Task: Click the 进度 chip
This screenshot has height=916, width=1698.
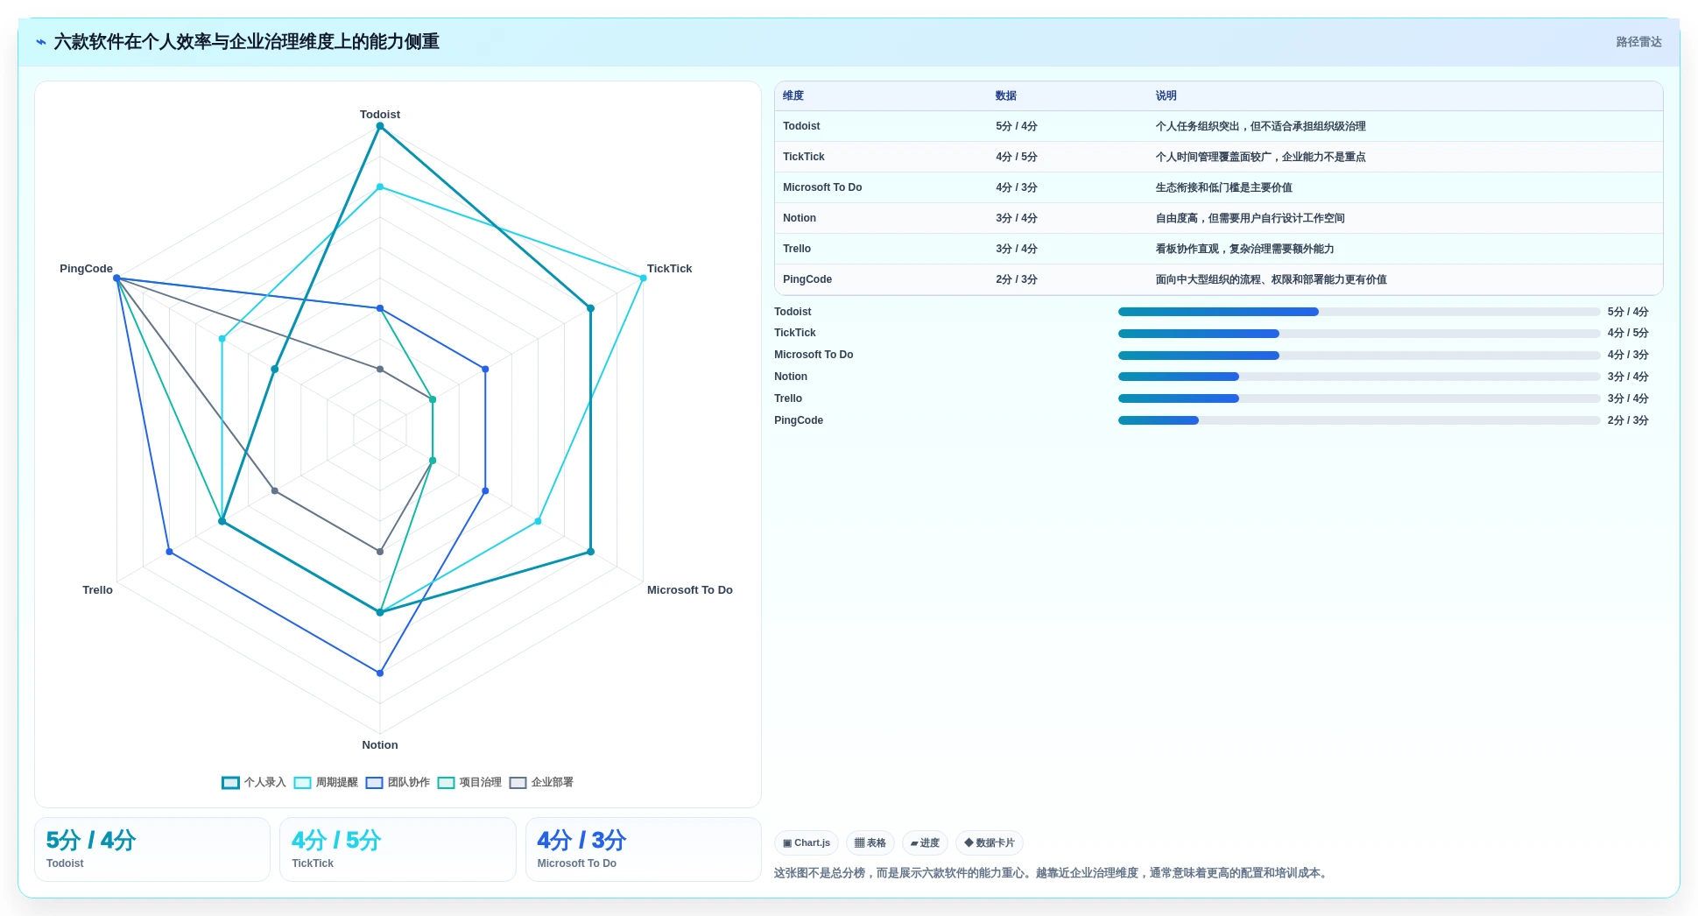Action: [x=925, y=843]
